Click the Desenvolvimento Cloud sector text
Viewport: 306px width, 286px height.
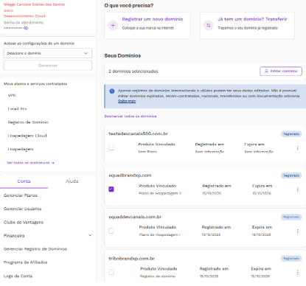click(24, 16)
